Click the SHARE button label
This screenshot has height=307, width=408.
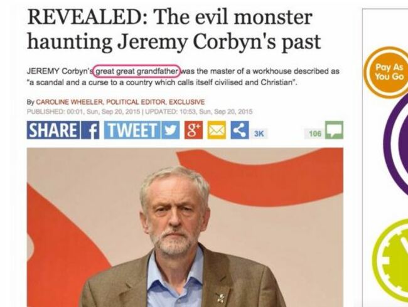click(x=53, y=130)
